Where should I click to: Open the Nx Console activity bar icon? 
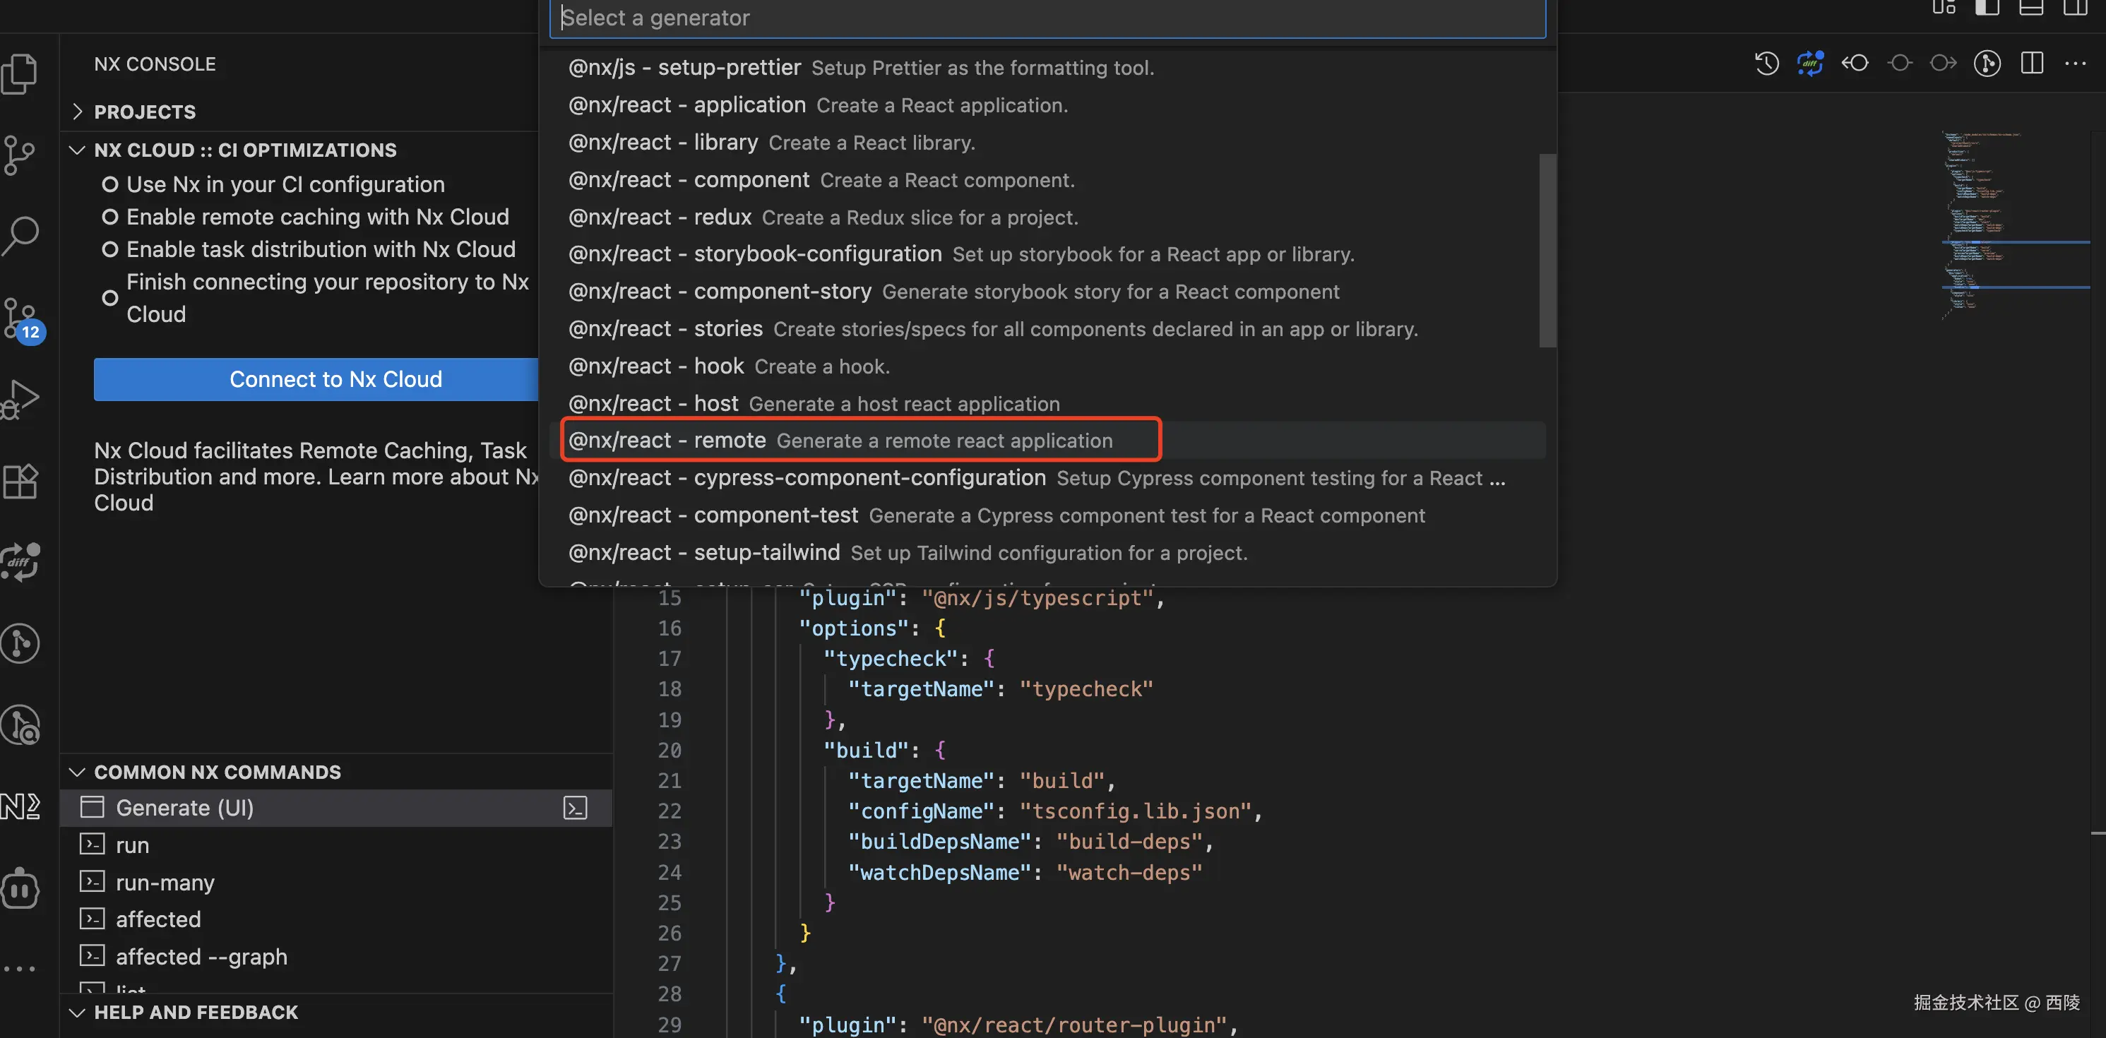click(x=20, y=806)
